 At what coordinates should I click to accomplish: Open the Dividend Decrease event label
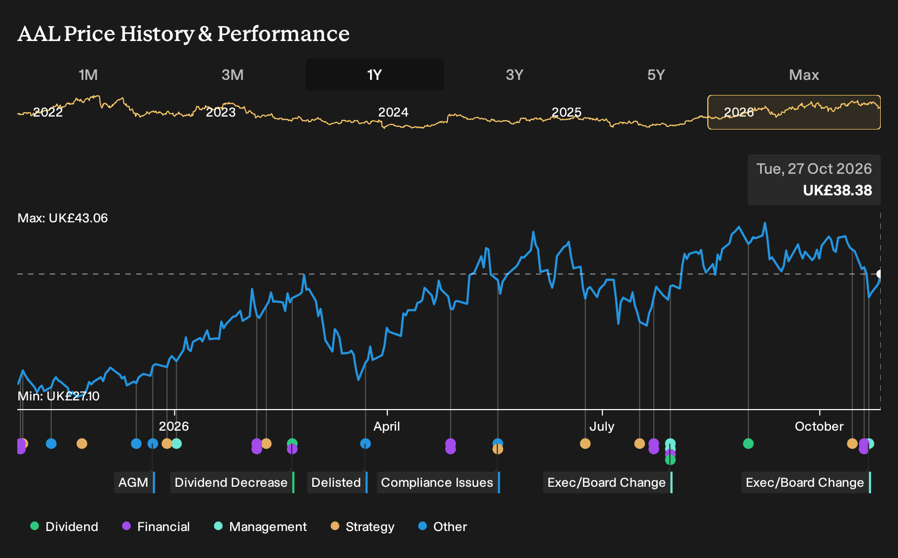pos(232,482)
